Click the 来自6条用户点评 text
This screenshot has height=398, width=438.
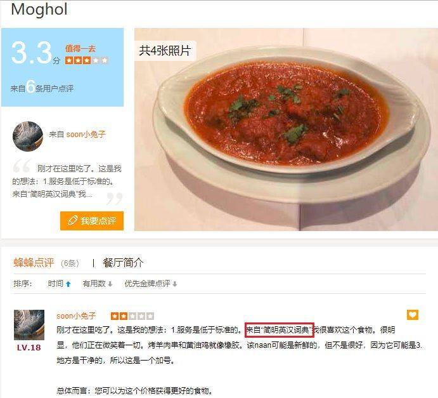click(x=42, y=88)
